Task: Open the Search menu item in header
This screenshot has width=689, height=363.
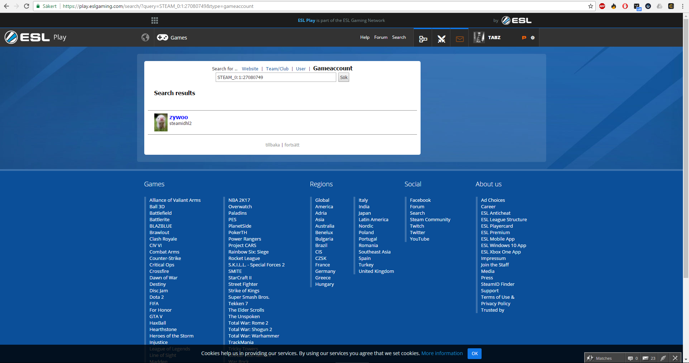Action: (399, 37)
